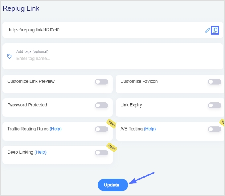The height and width of the screenshot is (196, 225).
Task: Select the shortened replug.link URL text
Action: point(34,30)
